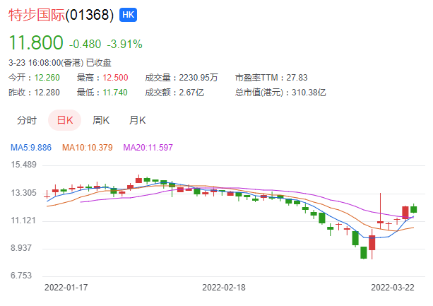Click the price change -0.480
Viewport: 433px width, 306px height.
[85, 45]
